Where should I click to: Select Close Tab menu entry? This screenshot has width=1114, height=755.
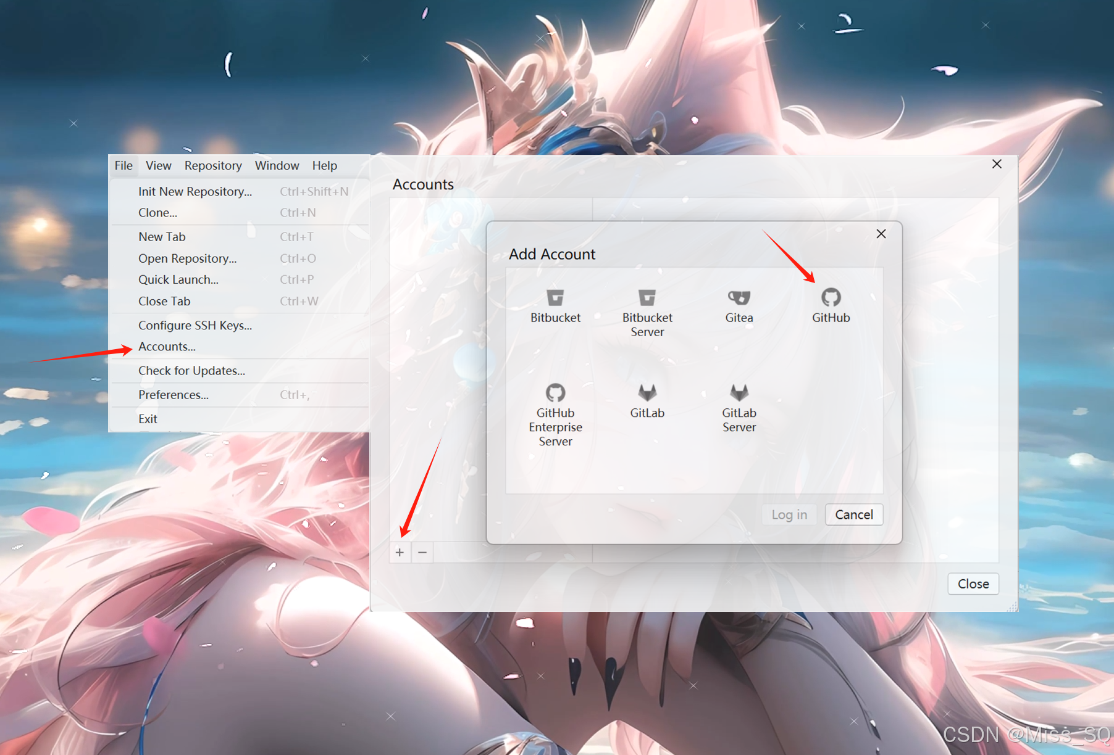point(240,301)
